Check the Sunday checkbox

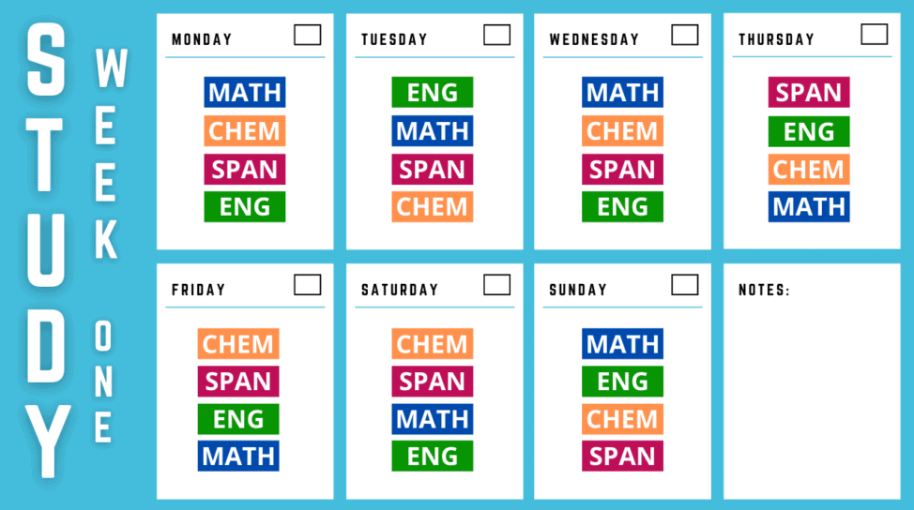point(685,285)
